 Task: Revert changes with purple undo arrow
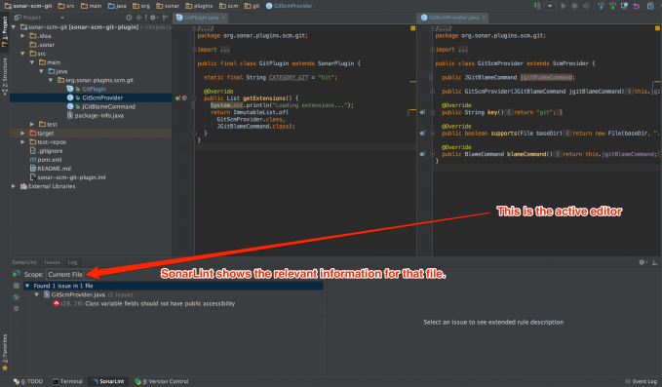pyautogui.click(x=636, y=6)
